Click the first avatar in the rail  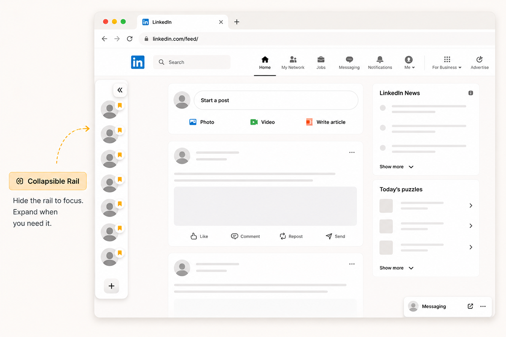(110, 110)
